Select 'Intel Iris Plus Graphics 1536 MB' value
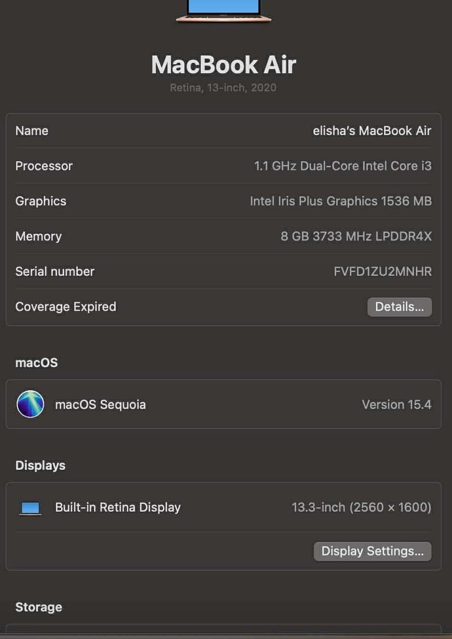Screen dimensions: 452x639 coord(341,202)
